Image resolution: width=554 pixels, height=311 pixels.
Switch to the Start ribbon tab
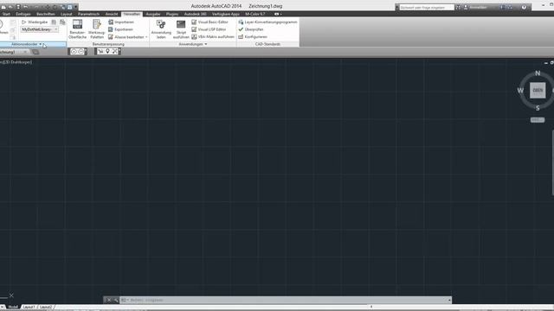pos(6,14)
